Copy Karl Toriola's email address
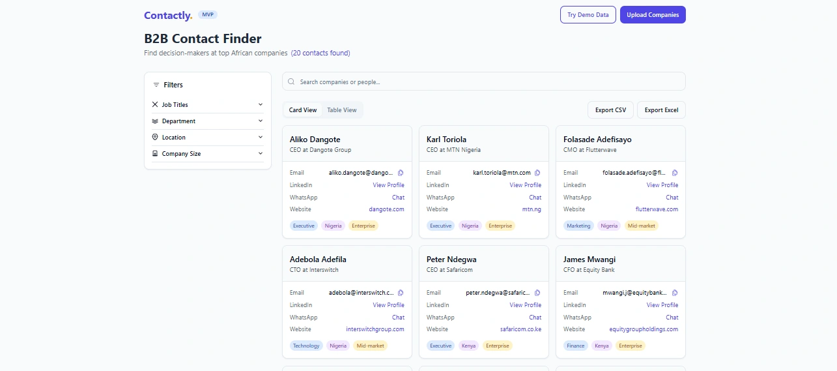The image size is (837, 371). (537, 173)
